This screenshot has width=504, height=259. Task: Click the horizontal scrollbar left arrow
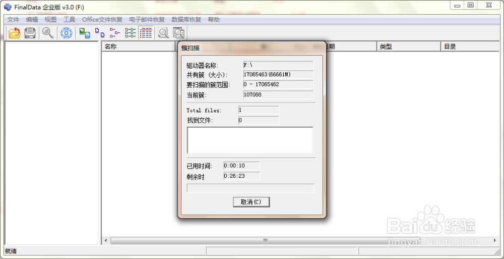(x=106, y=241)
